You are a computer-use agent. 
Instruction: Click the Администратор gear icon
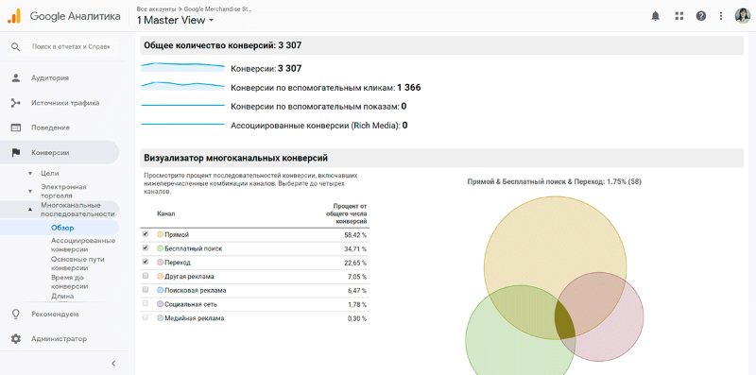pos(16,339)
